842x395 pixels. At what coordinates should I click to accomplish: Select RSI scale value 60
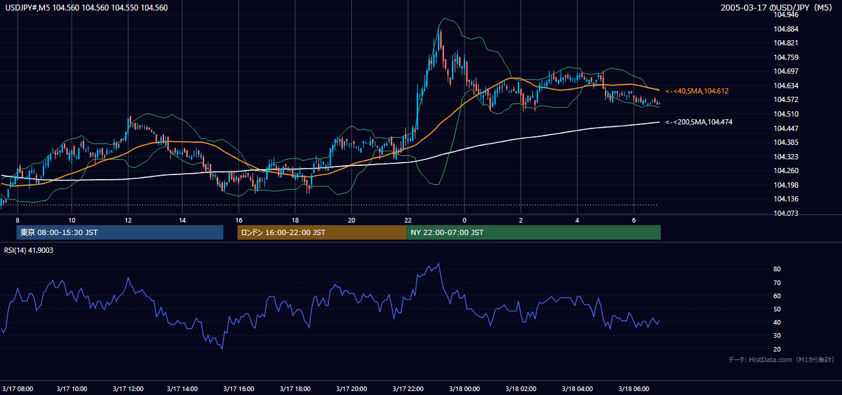pyautogui.click(x=777, y=296)
